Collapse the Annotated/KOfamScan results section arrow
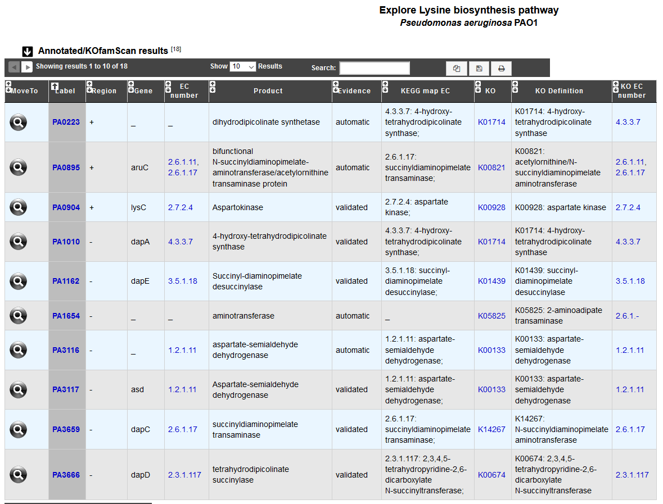Image resolution: width=663 pixels, height=504 pixels. (28, 52)
